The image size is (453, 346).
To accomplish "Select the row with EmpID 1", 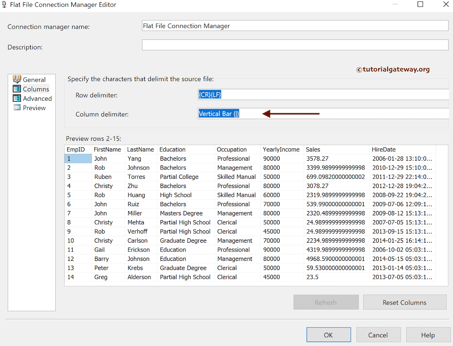I will pos(78,158).
